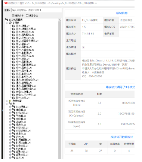This screenshot has height=162, width=142.
Task: Click the 版权声明 label cell
Action: 73,47
